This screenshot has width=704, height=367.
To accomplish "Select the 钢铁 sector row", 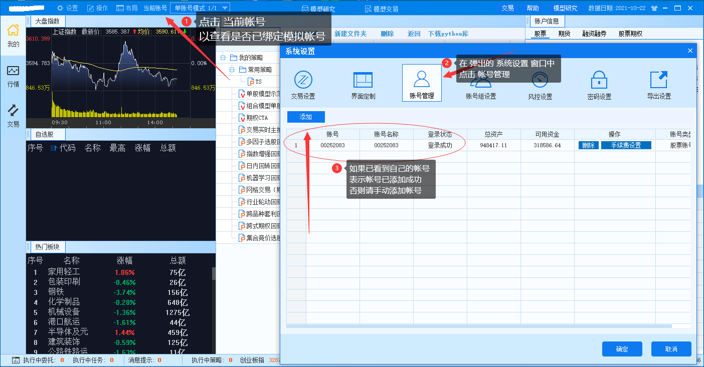I will 119,292.
